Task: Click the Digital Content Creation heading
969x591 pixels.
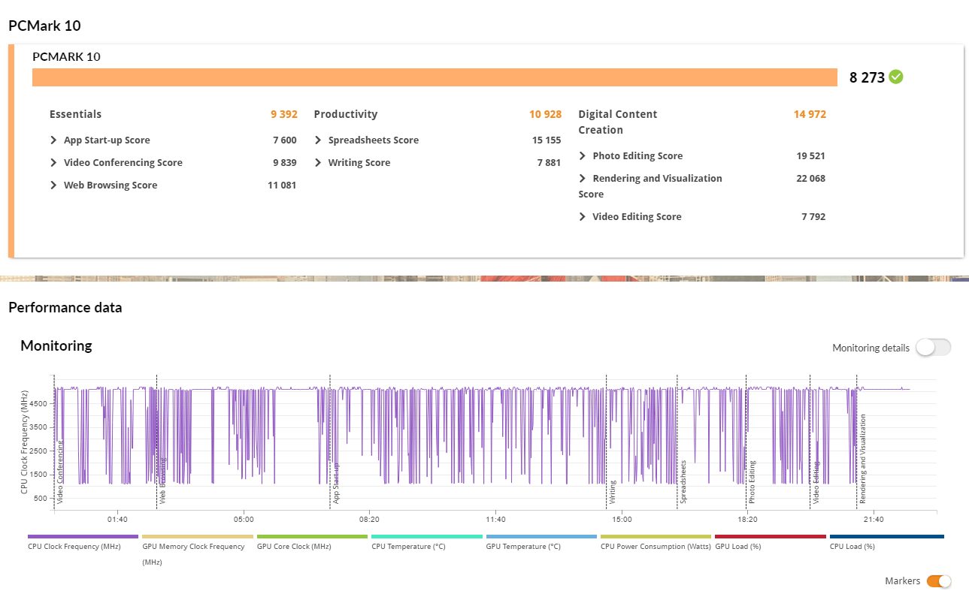Action: pos(618,122)
